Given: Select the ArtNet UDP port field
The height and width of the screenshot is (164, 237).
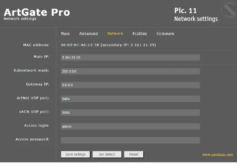Looking at the screenshot, I should click(130, 99).
